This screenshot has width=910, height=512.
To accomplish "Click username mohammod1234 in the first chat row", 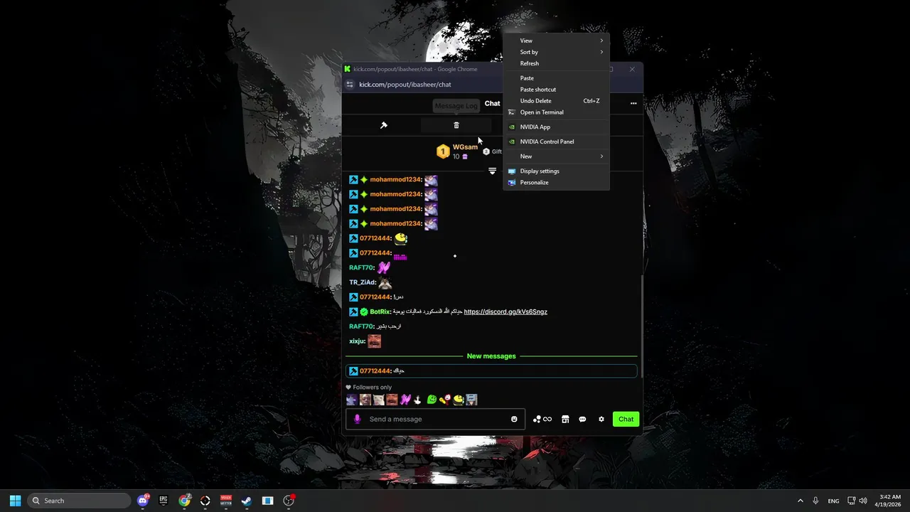I will point(395,179).
